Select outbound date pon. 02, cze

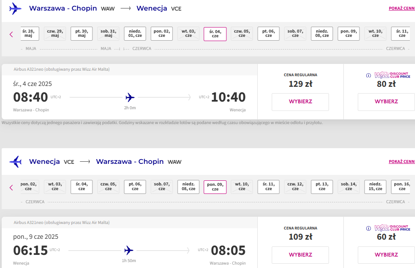(x=162, y=33)
